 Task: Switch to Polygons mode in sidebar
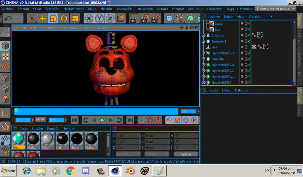click(5, 99)
